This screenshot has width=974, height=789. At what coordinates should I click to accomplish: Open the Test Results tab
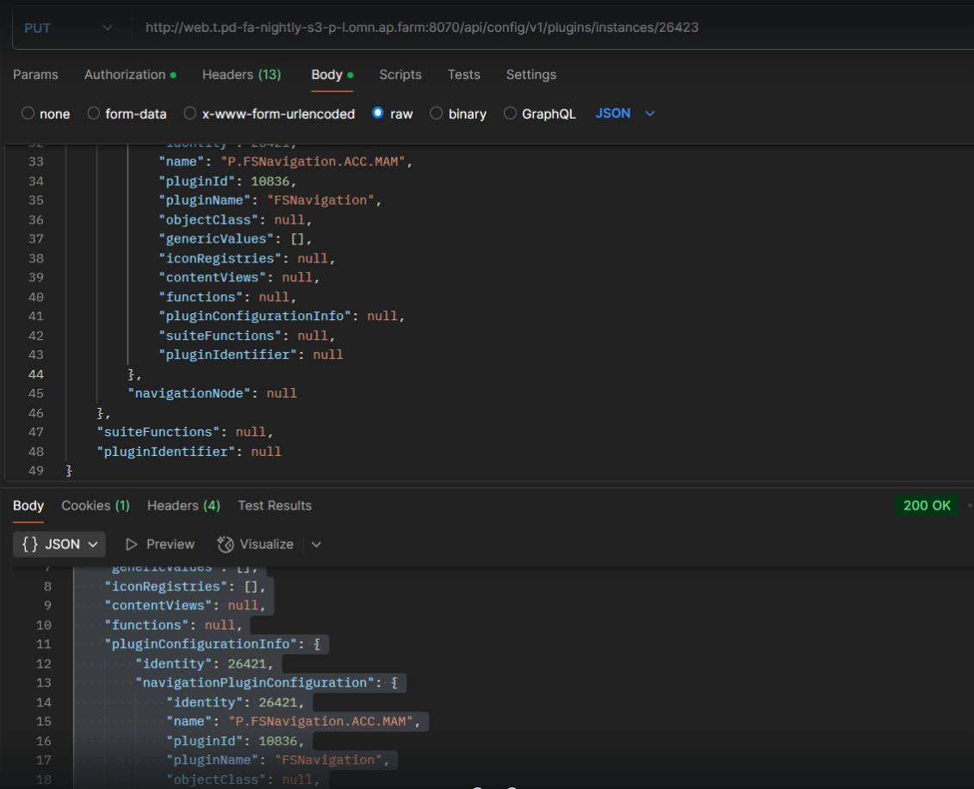275,506
